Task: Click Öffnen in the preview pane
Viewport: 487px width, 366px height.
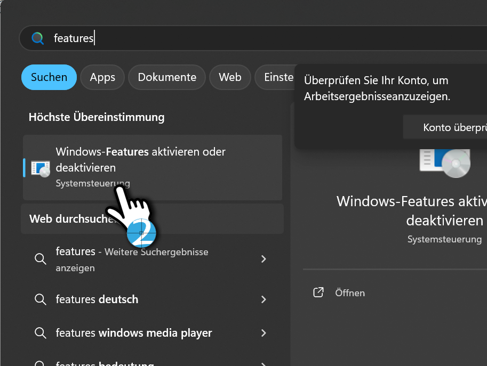Action: coord(350,293)
